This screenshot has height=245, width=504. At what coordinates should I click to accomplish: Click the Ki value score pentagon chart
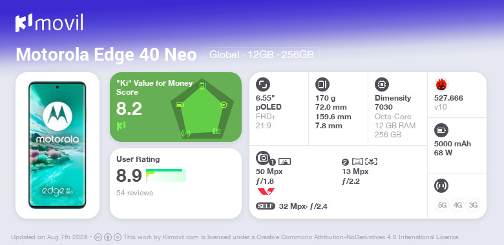click(202, 108)
